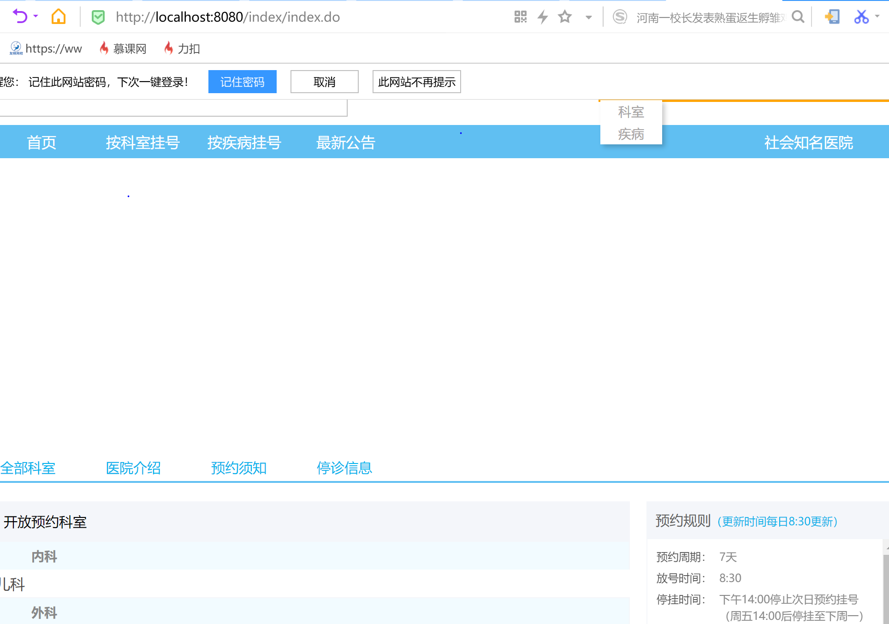Click the search box with Henan news text
This screenshot has height=624, width=889.
710,18
